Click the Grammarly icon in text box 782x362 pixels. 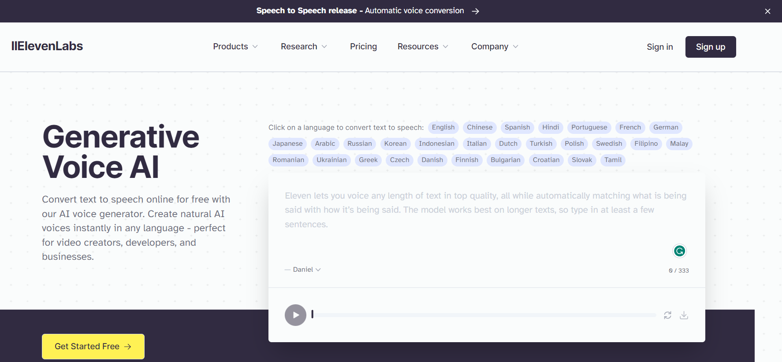679,251
